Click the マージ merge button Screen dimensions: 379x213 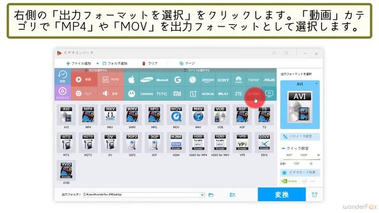click(x=187, y=63)
